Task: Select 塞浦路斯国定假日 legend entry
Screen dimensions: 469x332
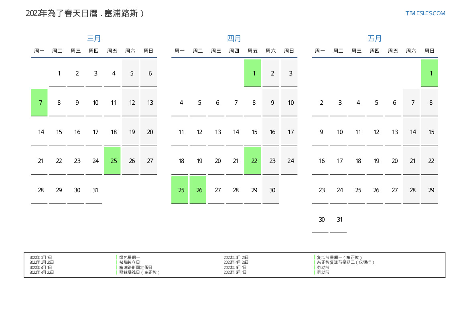Action: click(x=136, y=267)
